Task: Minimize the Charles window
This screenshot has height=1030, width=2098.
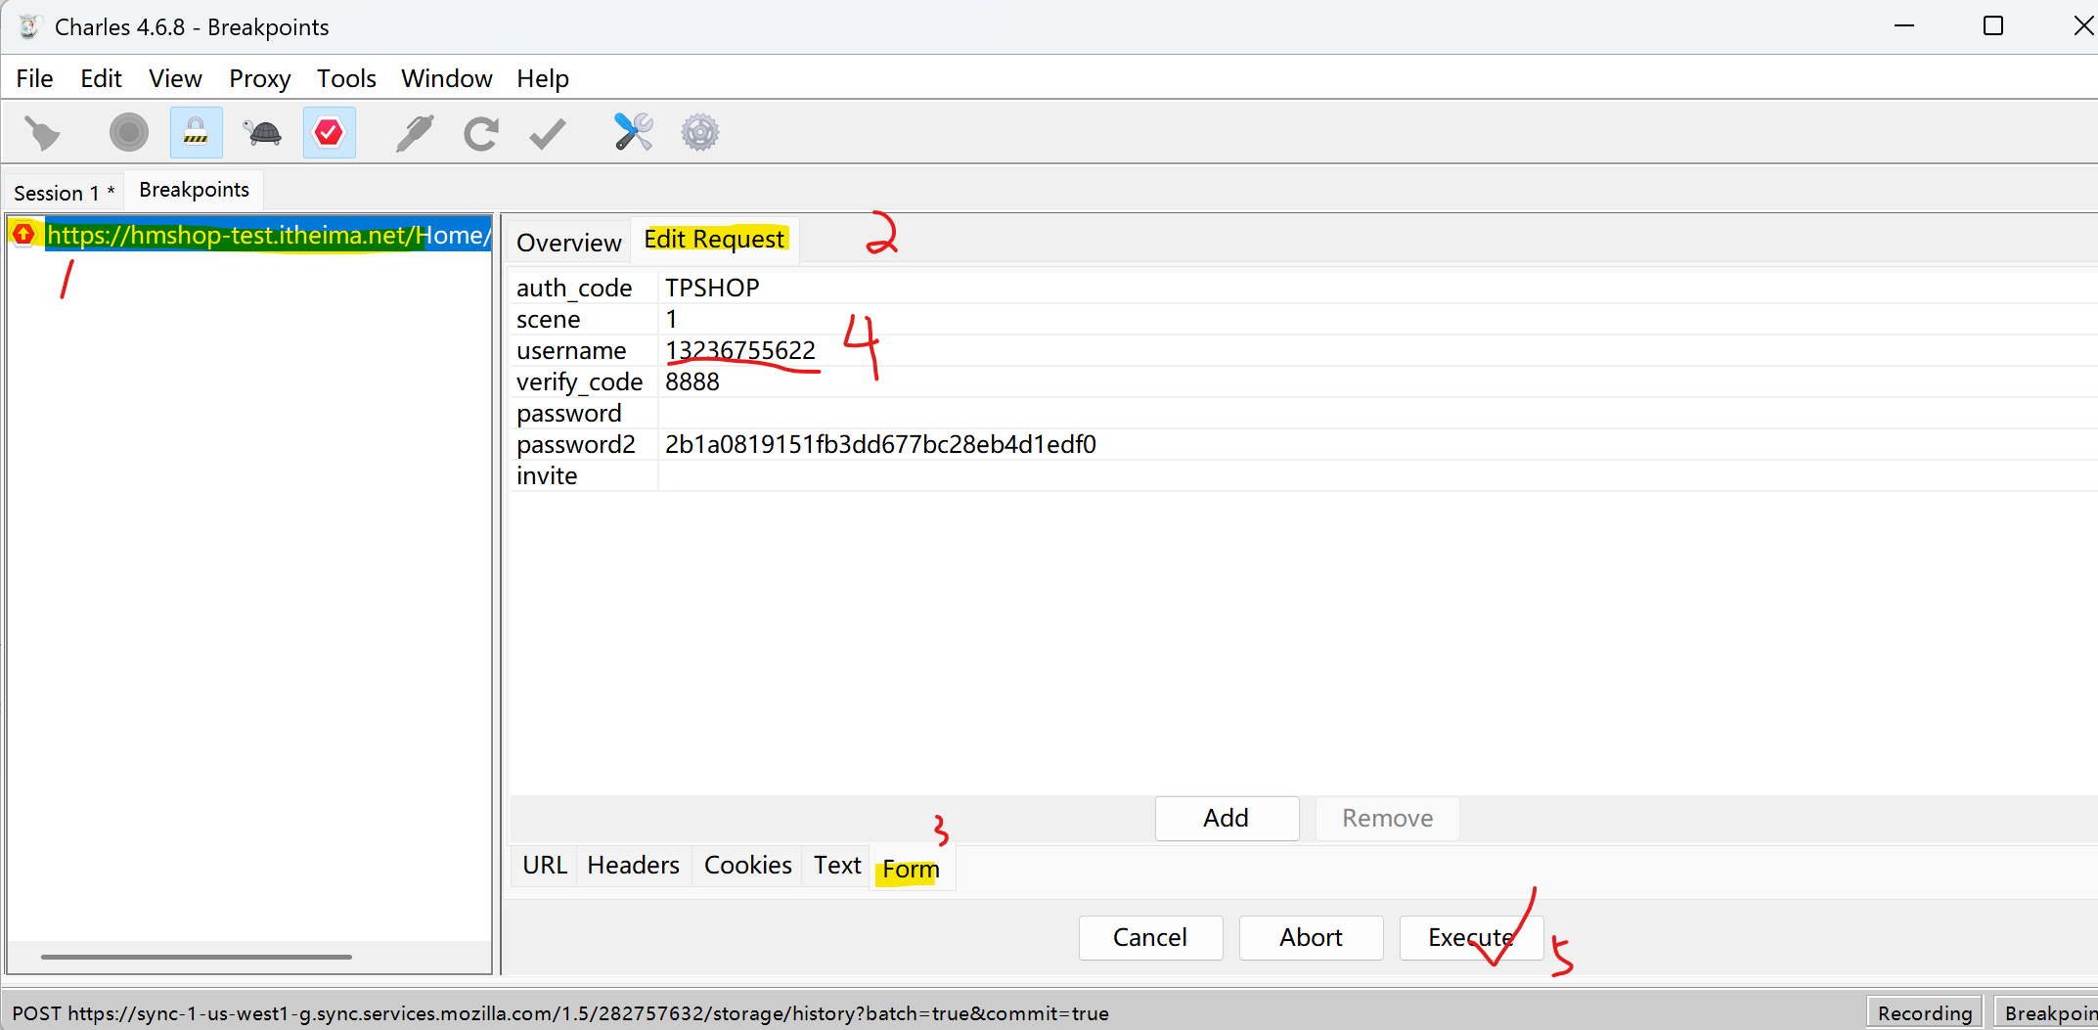Action: 1903,26
